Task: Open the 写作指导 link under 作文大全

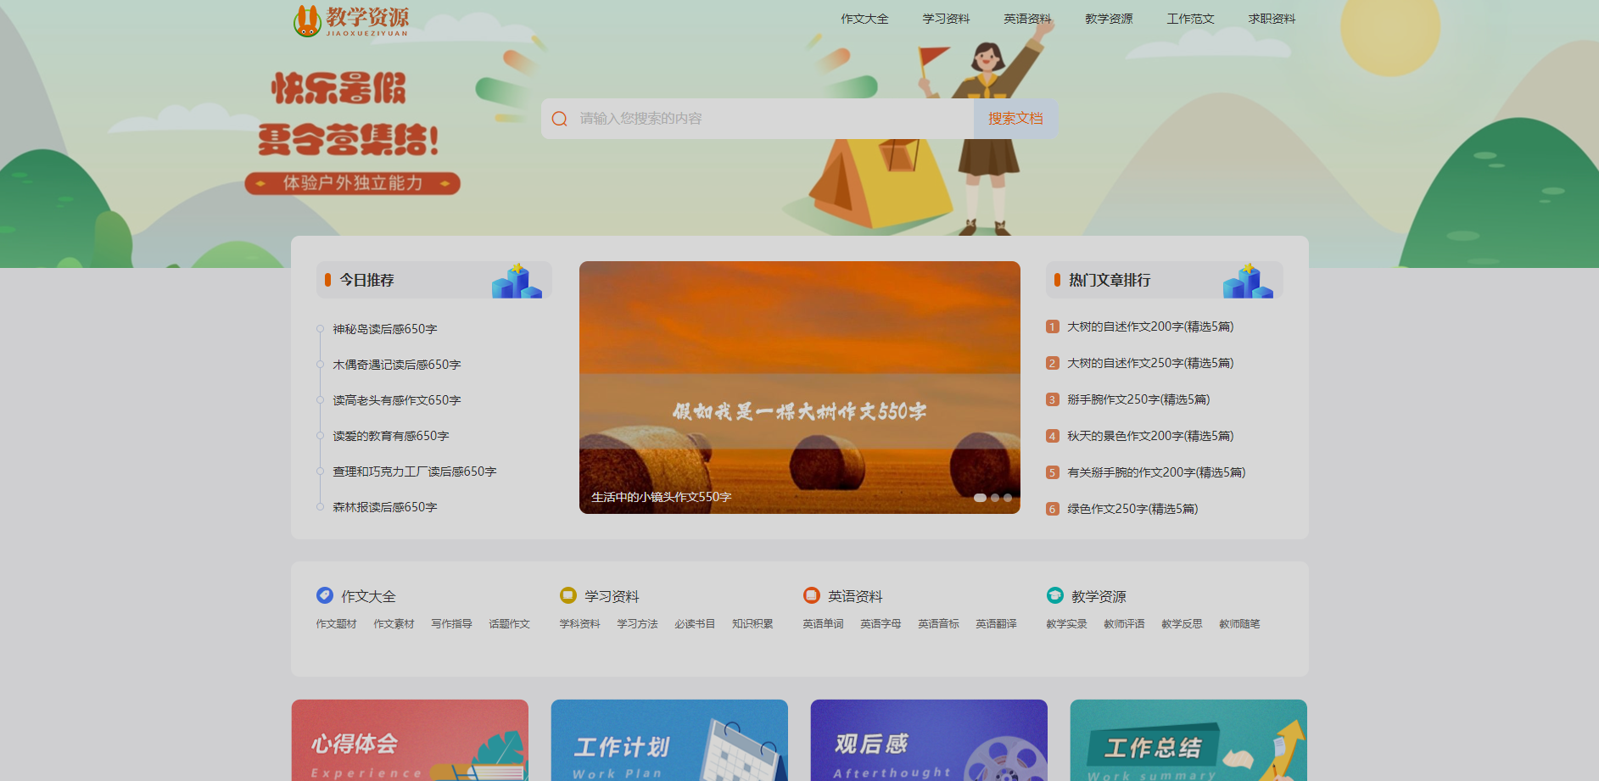Action: tap(450, 623)
